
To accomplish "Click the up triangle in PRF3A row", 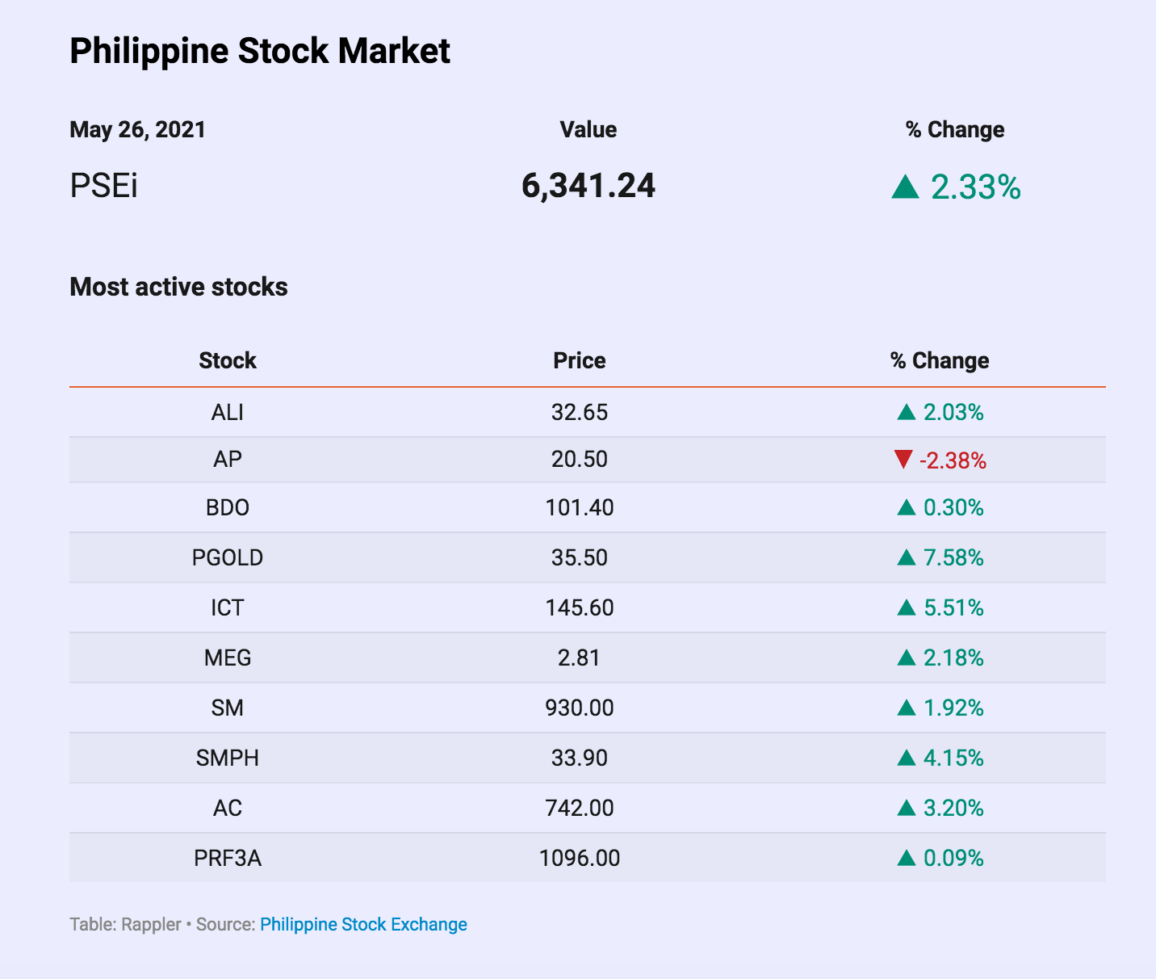I will [x=906, y=858].
